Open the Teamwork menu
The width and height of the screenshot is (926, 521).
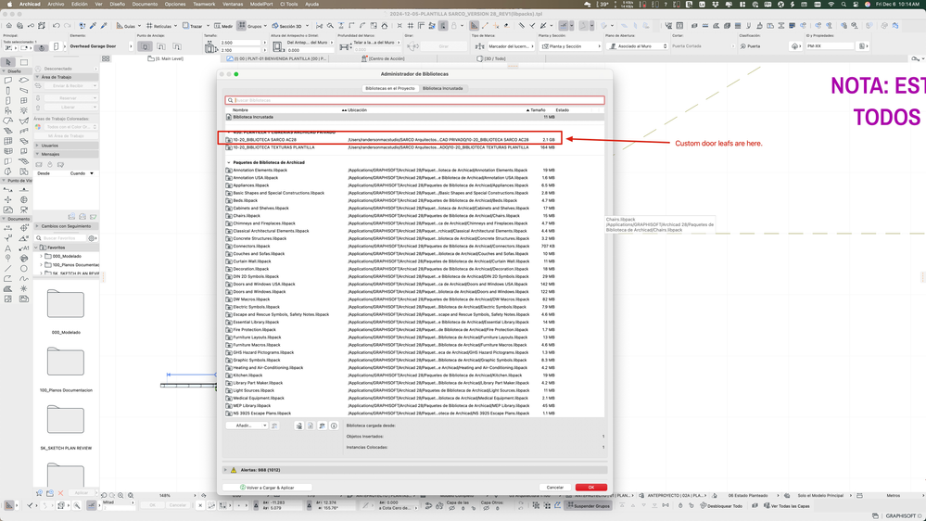pos(204,4)
